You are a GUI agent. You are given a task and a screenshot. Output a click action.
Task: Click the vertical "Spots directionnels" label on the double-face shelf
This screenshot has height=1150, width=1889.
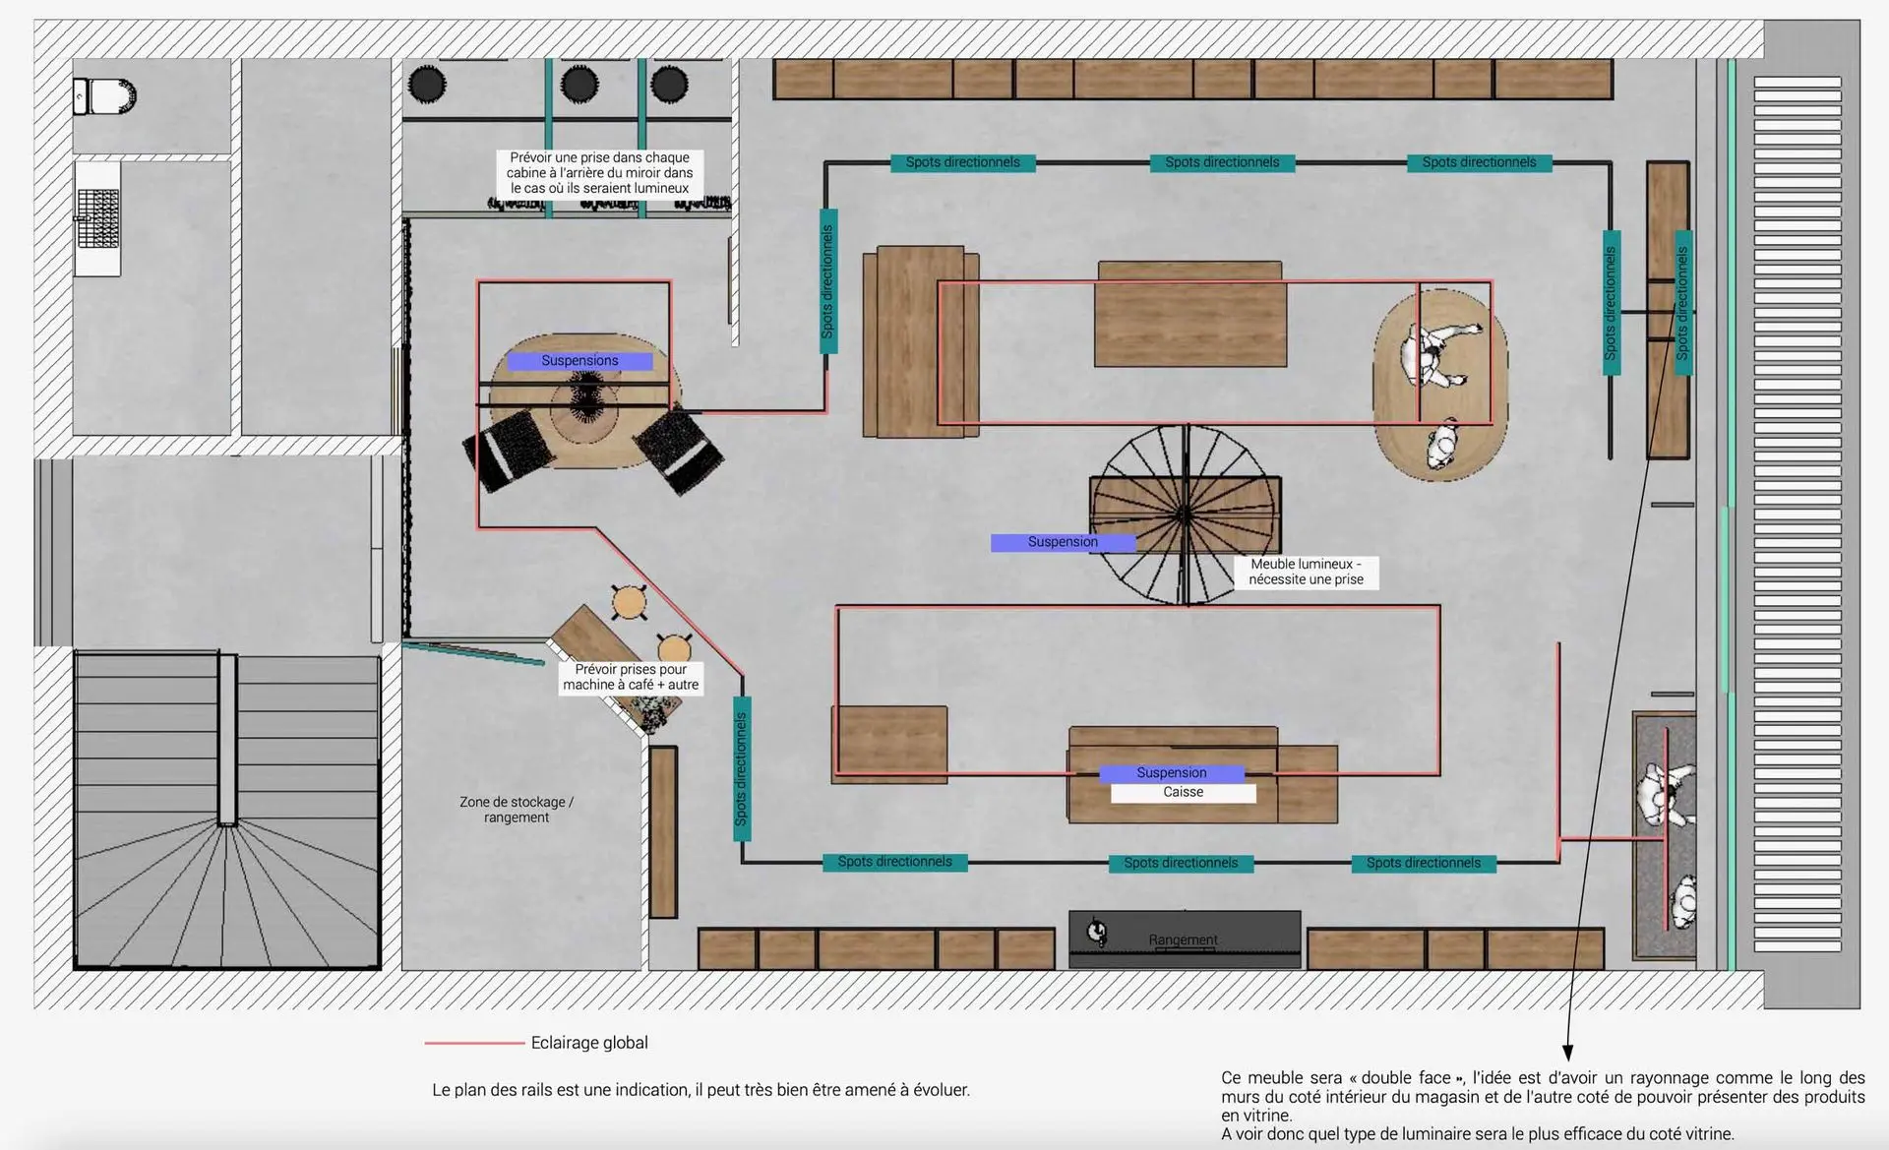coord(1682,303)
